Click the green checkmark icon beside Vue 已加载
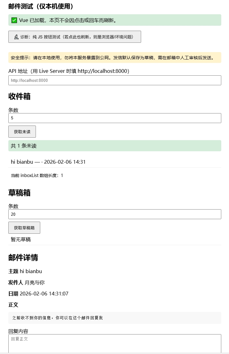This screenshot has width=229, height=354. click(14, 20)
